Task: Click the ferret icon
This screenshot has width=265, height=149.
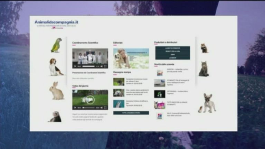Action: 55,117
